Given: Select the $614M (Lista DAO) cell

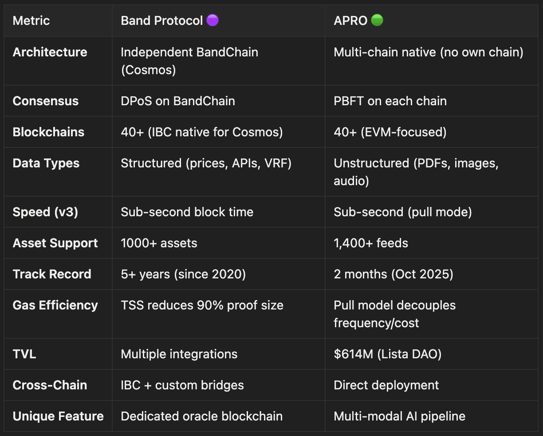Looking at the screenshot, I should 387,354.
